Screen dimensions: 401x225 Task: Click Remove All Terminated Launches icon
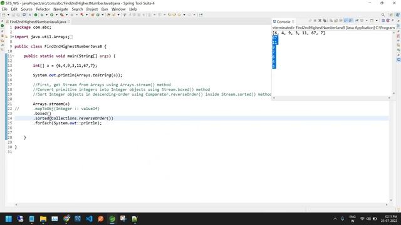pos(325,21)
